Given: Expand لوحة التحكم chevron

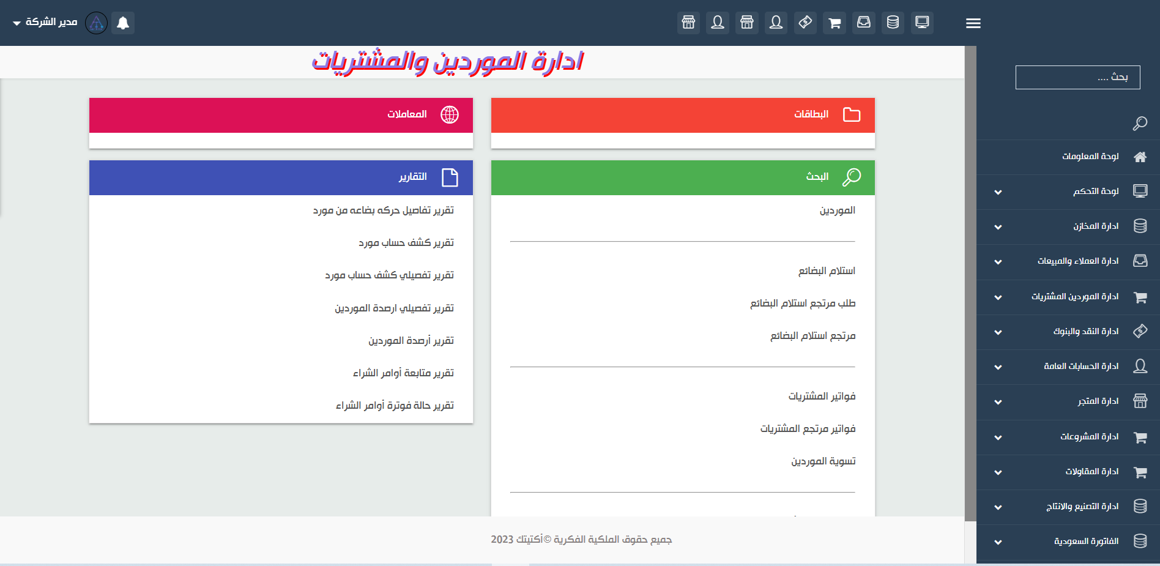Looking at the screenshot, I should [x=998, y=192].
